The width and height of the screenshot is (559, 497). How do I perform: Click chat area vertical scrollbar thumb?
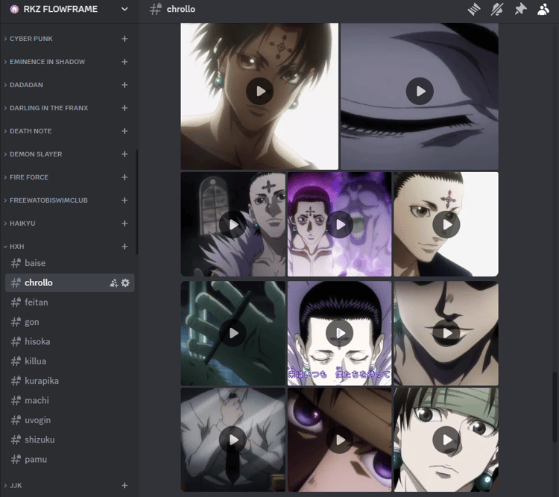click(x=555, y=407)
